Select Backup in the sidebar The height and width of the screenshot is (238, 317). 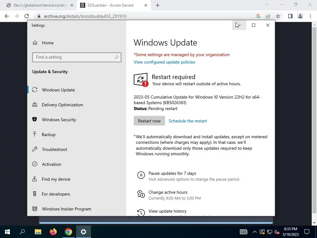click(x=77, y=134)
